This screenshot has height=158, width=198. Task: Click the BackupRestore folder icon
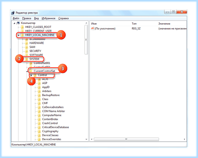coord(39,95)
